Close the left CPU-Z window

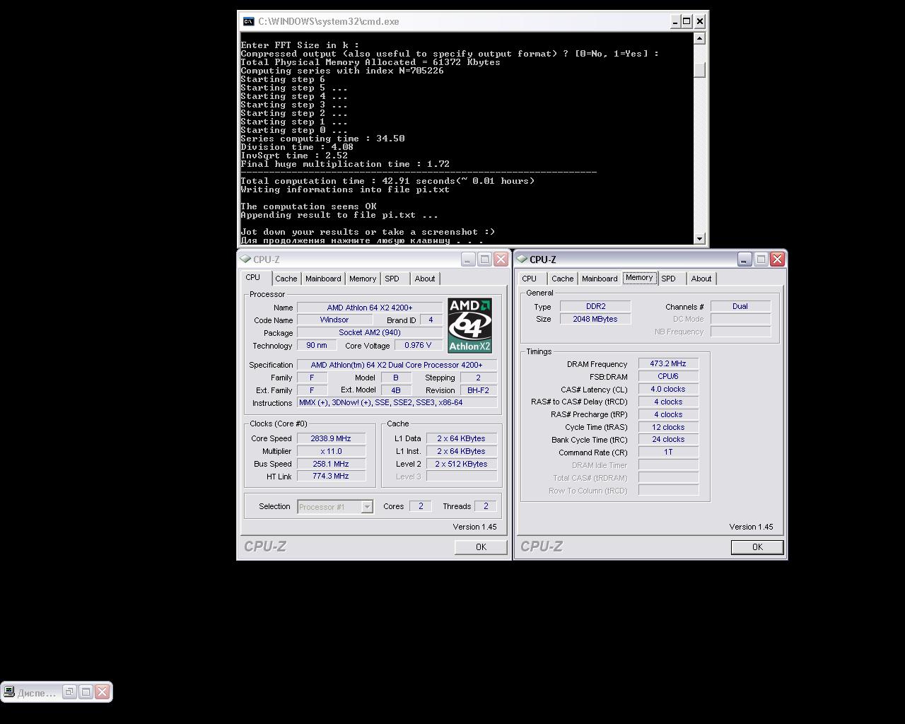click(x=501, y=259)
